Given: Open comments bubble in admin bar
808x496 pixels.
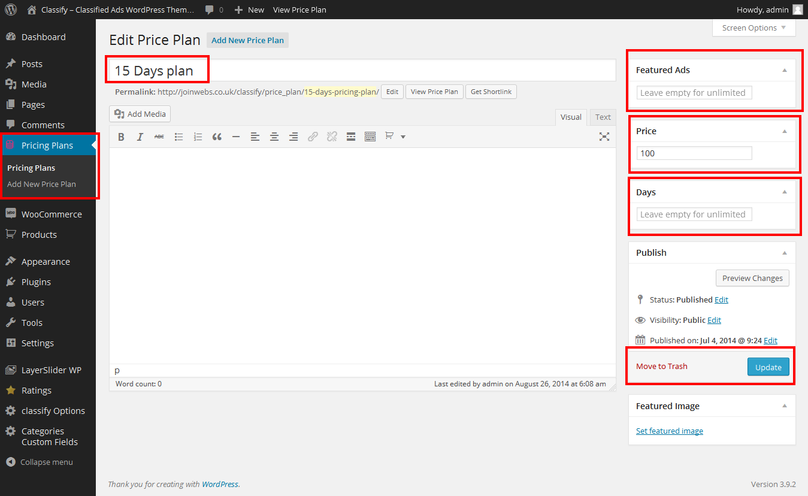Looking at the screenshot, I should pos(214,10).
